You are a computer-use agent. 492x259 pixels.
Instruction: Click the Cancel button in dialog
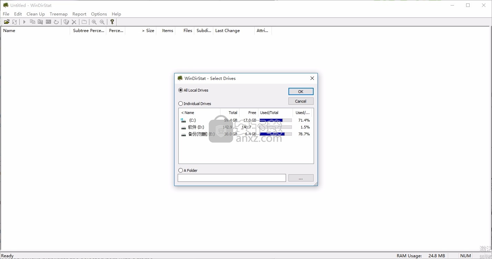click(x=301, y=101)
